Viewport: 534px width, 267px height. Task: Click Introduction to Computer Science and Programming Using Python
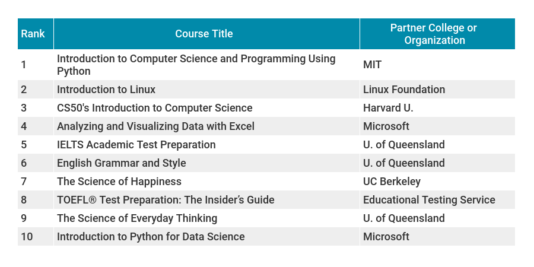pyautogui.click(x=196, y=65)
